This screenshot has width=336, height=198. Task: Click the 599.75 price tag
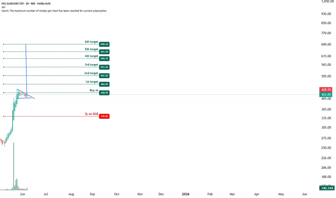point(104,59)
